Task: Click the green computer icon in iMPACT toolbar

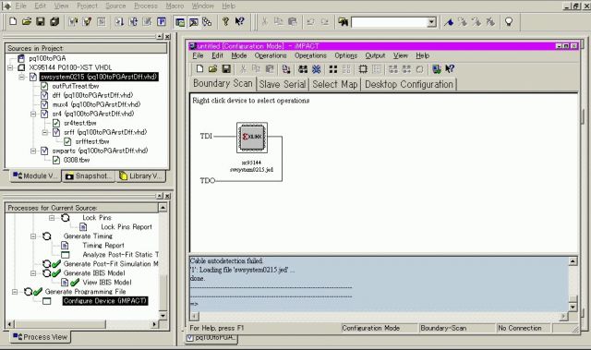Action: pos(437,69)
